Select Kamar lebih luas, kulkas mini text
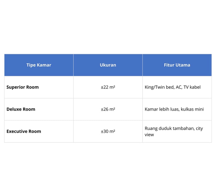Screen dimensions: 216x193 pos(174,109)
